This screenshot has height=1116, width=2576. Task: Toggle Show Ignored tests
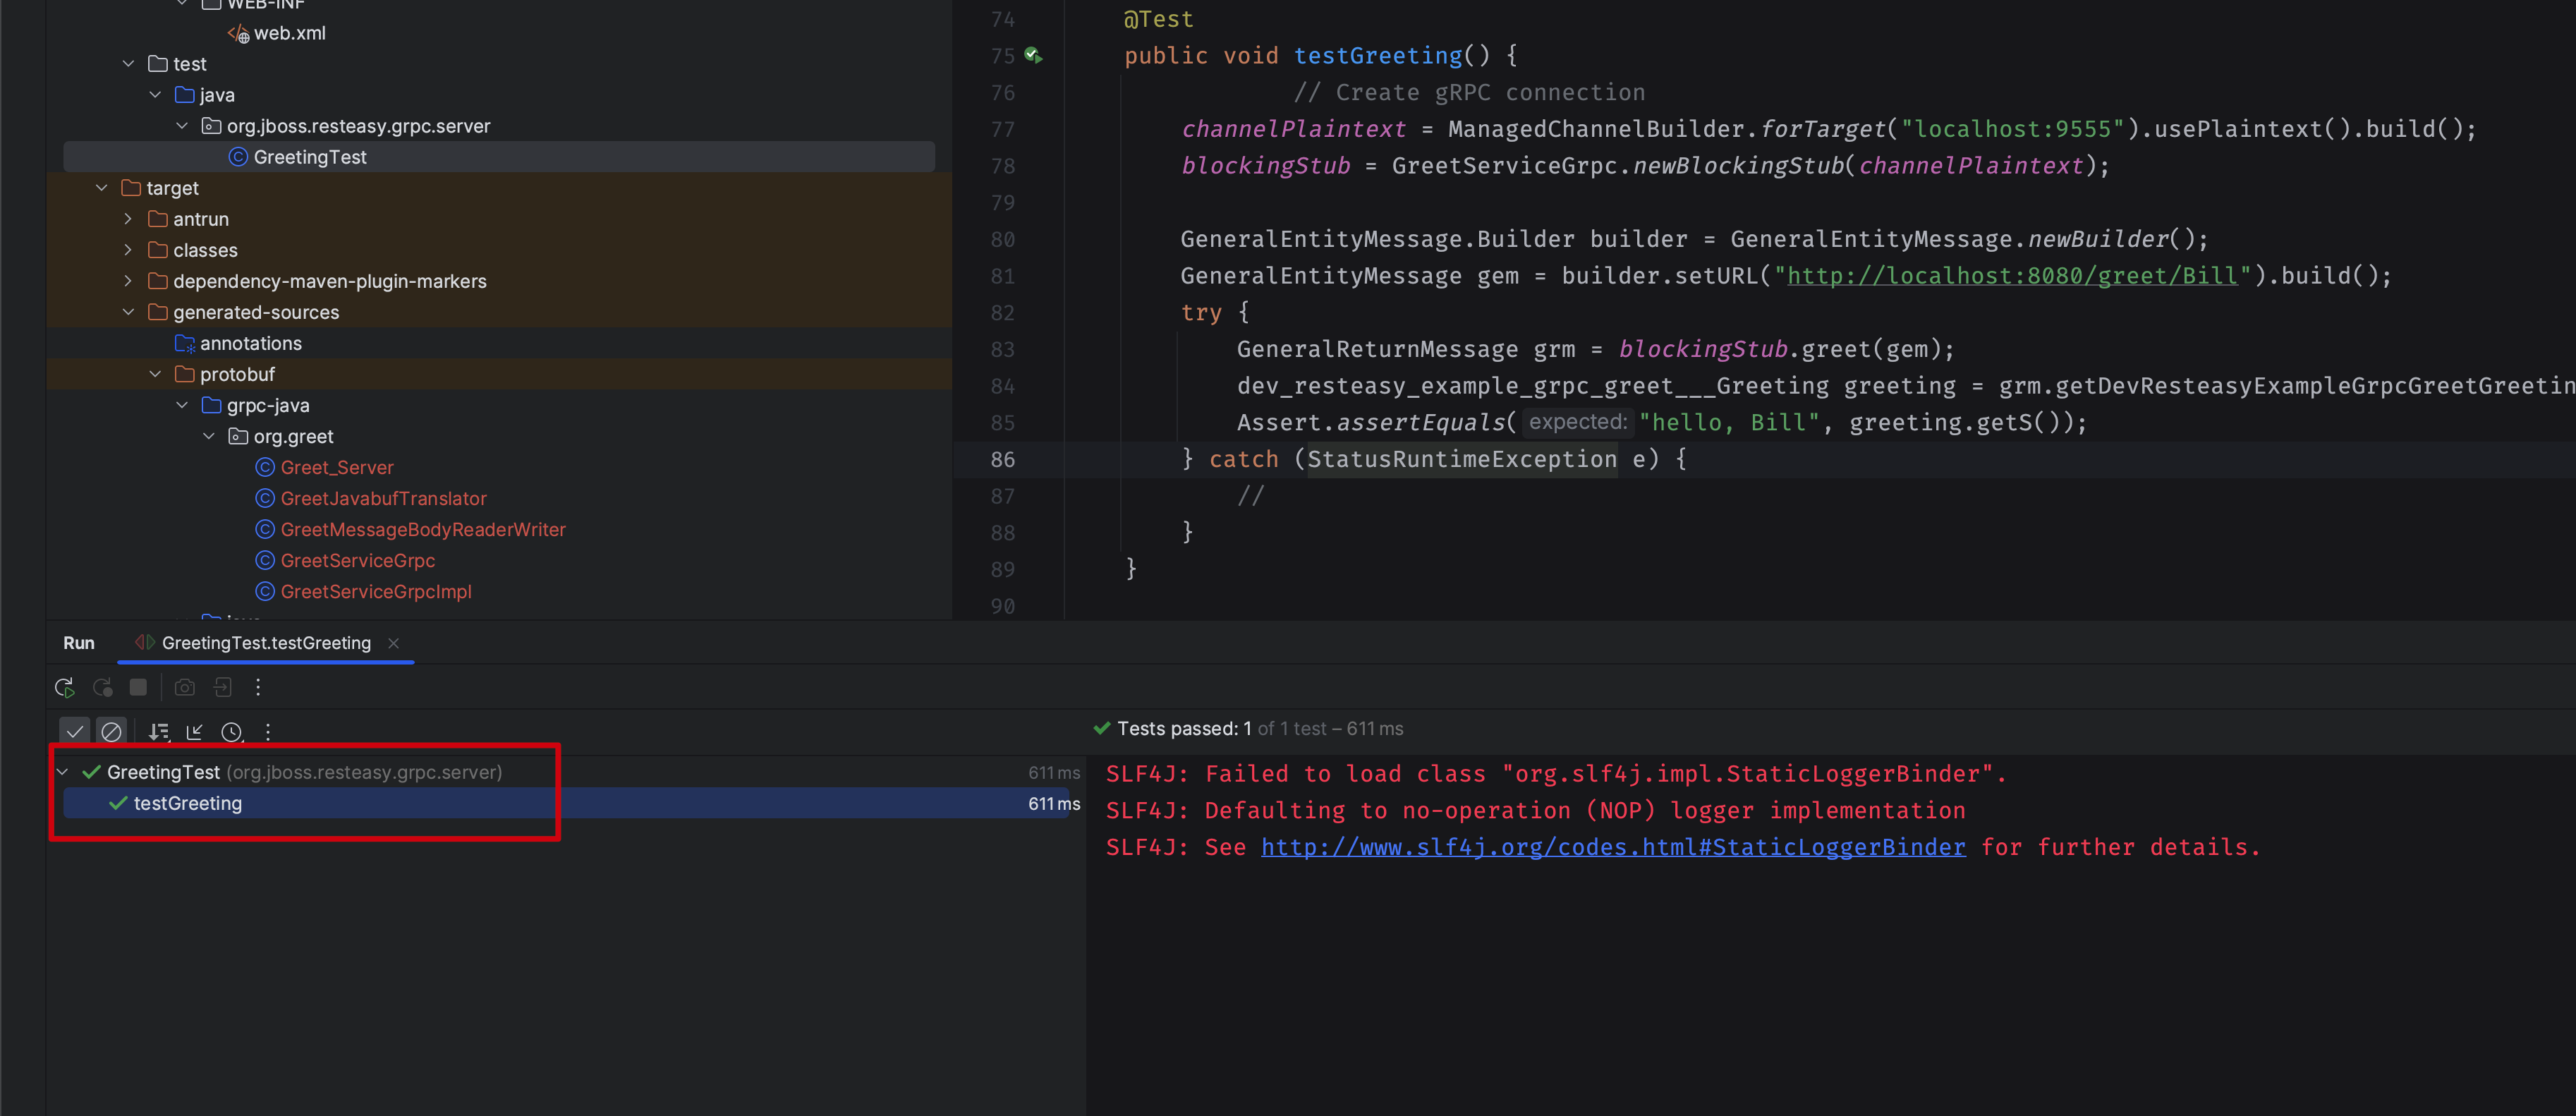(111, 731)
